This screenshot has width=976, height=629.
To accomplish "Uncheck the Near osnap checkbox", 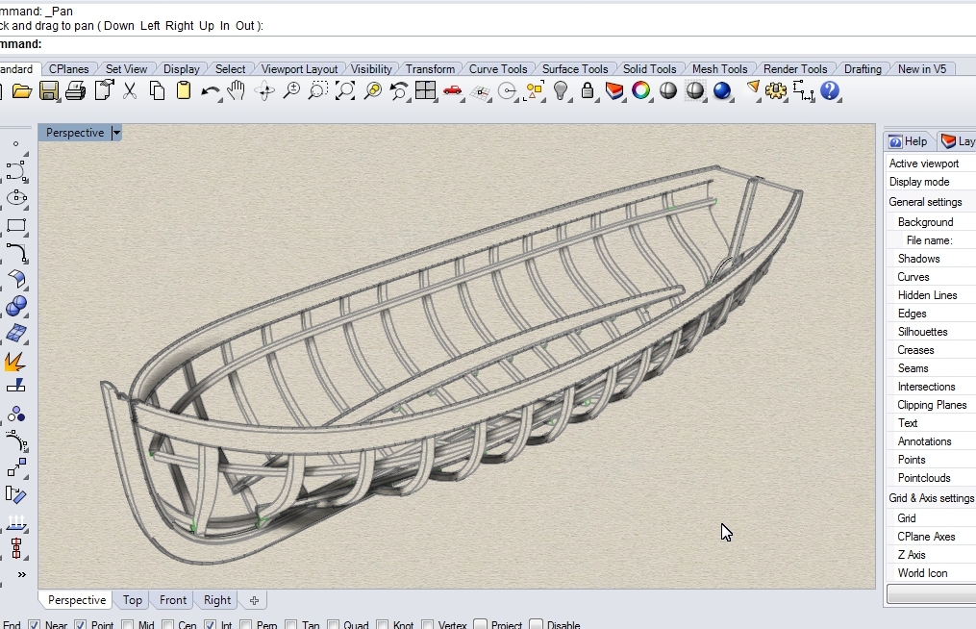I will [x=35, y=625].
